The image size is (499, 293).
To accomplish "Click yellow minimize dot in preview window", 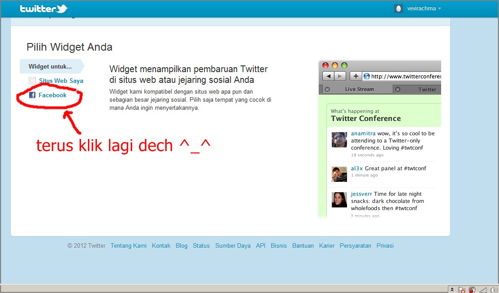I will [335, 65].
